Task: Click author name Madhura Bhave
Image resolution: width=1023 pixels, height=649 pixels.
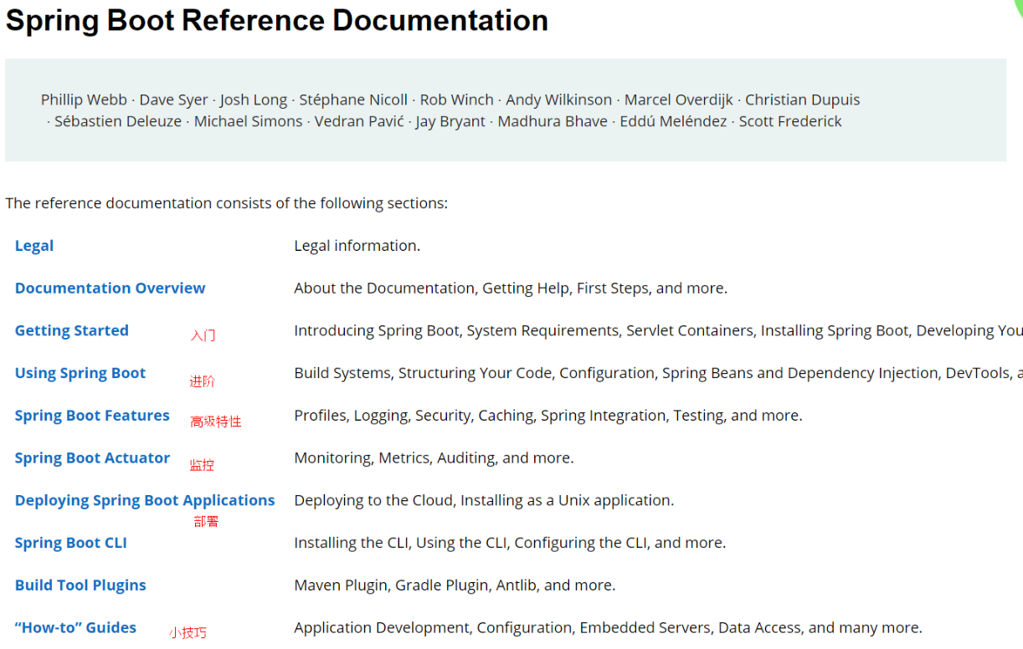Action: [553, 122]
